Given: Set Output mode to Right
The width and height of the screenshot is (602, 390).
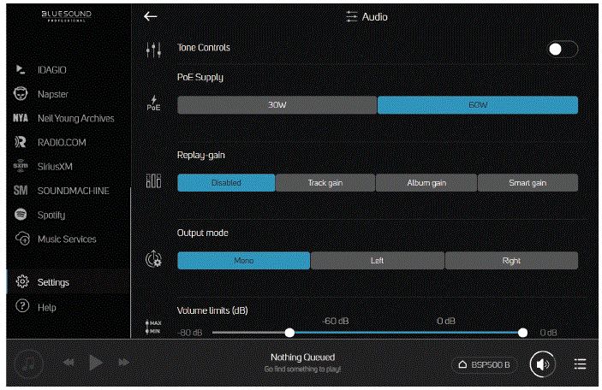Looking at the screenshot, I should pyautogui.click(x=511, y=260).
